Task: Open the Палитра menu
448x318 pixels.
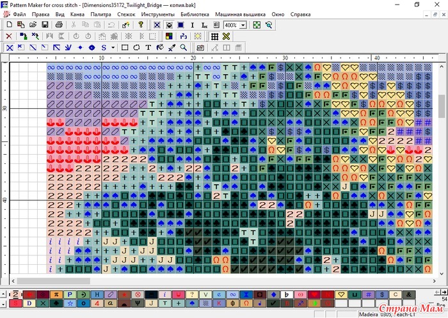Action: tap(100, 13)
